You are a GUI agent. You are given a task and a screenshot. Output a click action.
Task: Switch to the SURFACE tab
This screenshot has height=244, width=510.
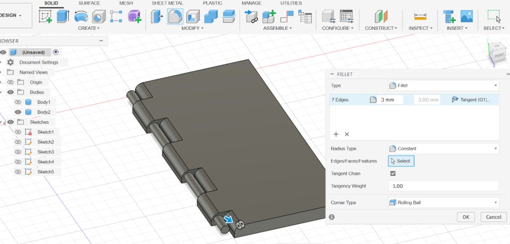point(89,3)
